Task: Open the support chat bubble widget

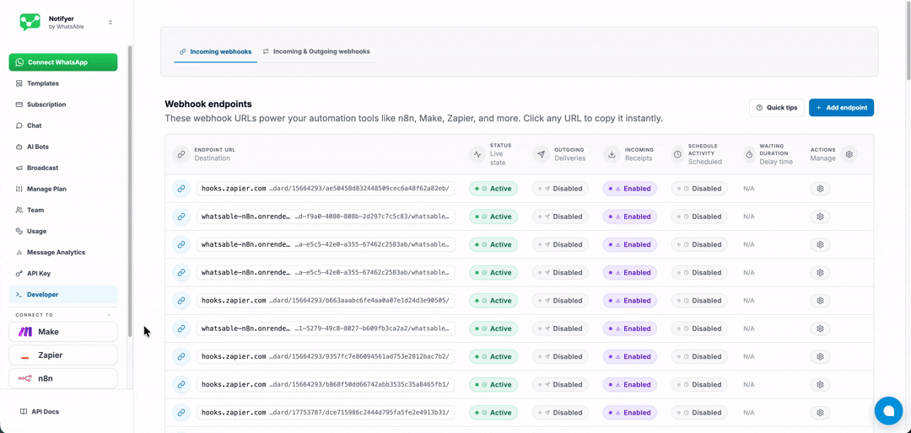Action: (x=888, y=410)
